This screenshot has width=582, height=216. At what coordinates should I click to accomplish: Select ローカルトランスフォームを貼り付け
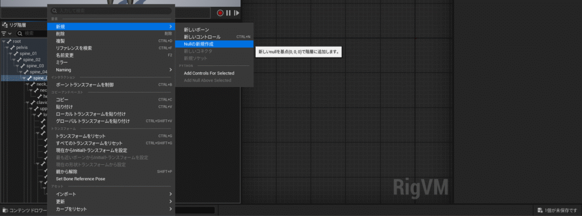[x=111, y=114]
